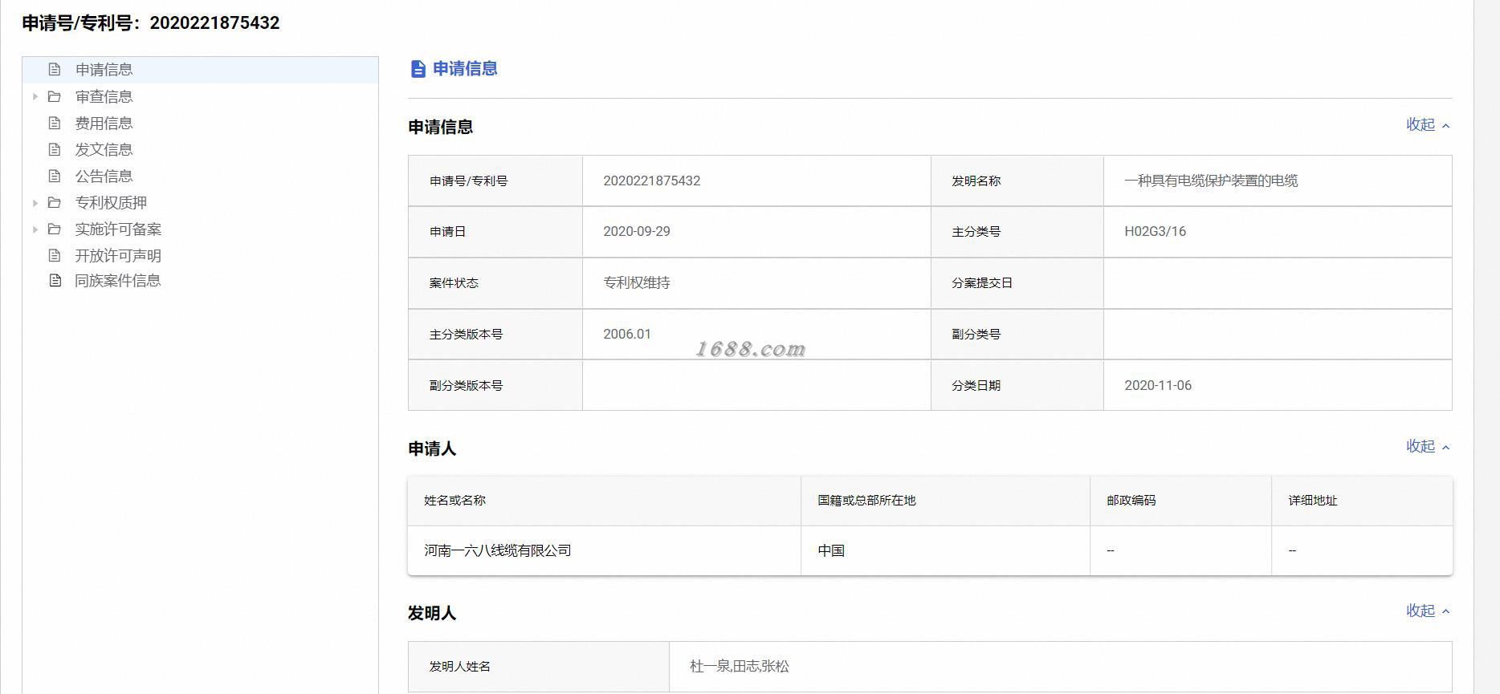This screenshot has width=1500, height=694.
Task: Select 申请信息 in the left tree
Action: (x=104, y=70)
